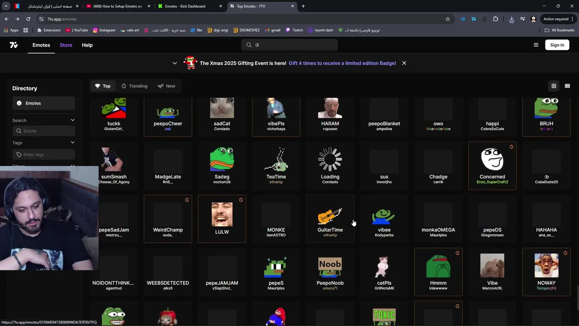
Task: Focus the Enter tags field
Action: (x=43, y=154)
